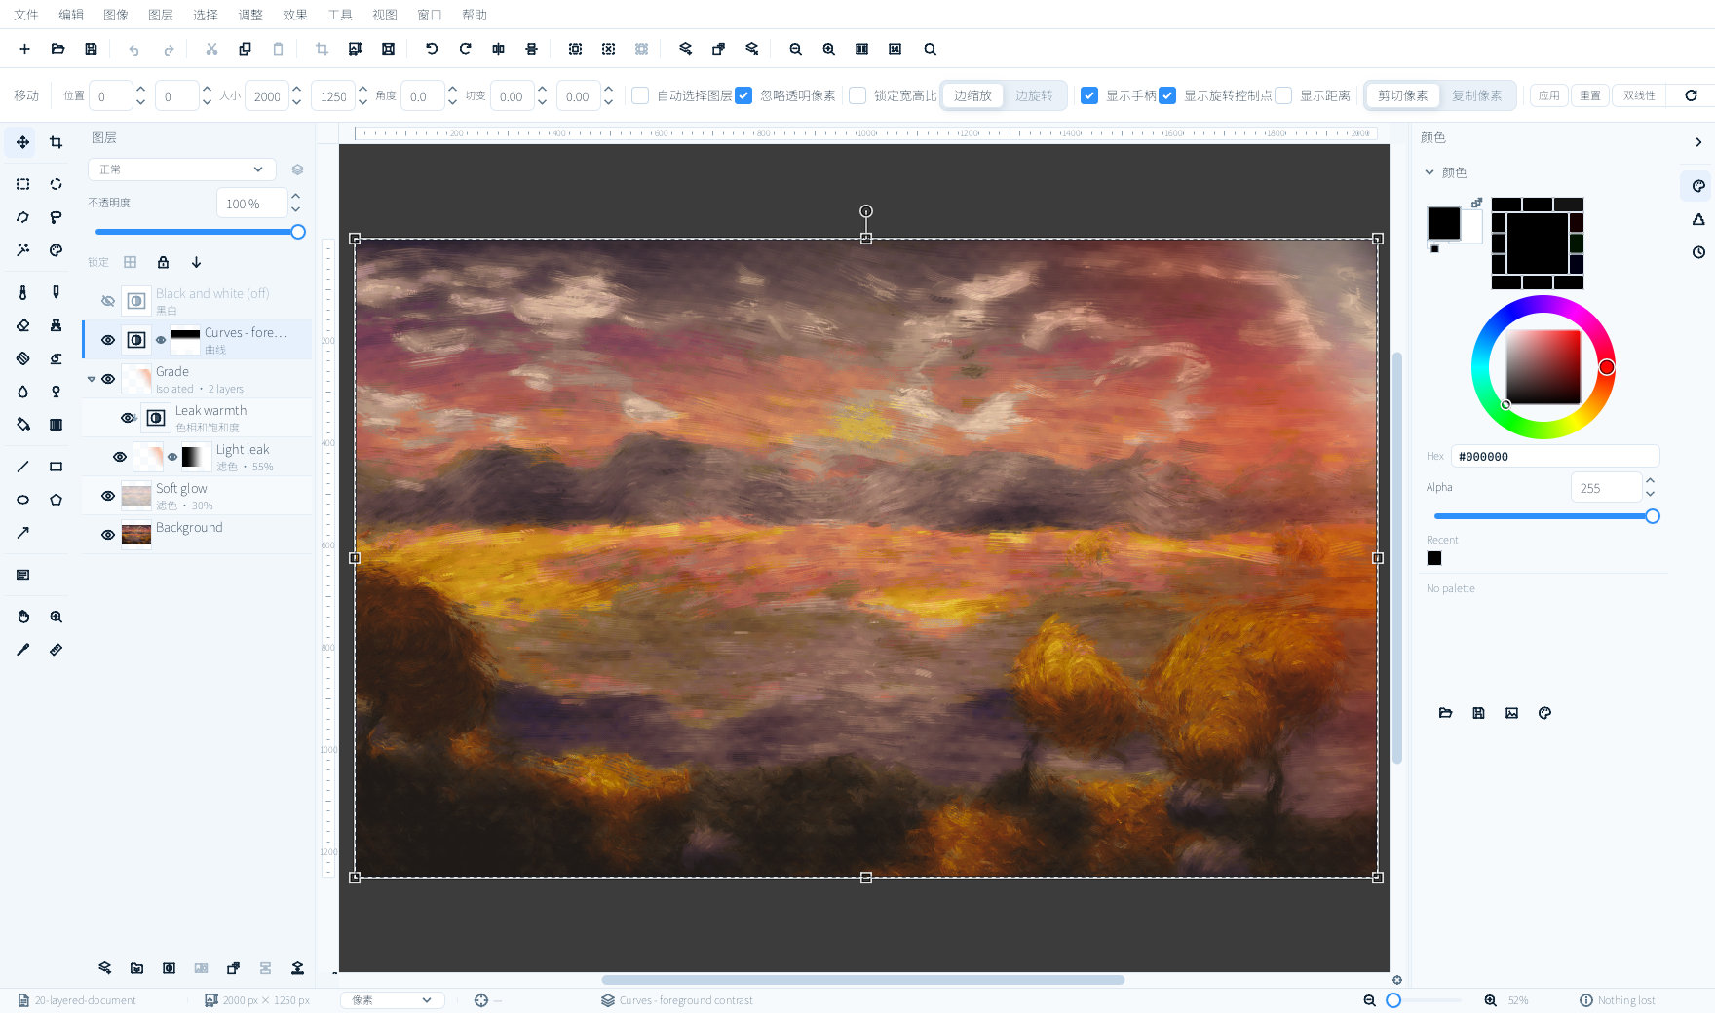Screen dimensions: 1715x1013
Task: Tick the 显示距离 checkbox
Action: pyautogui.click(x=1283, y=95)
